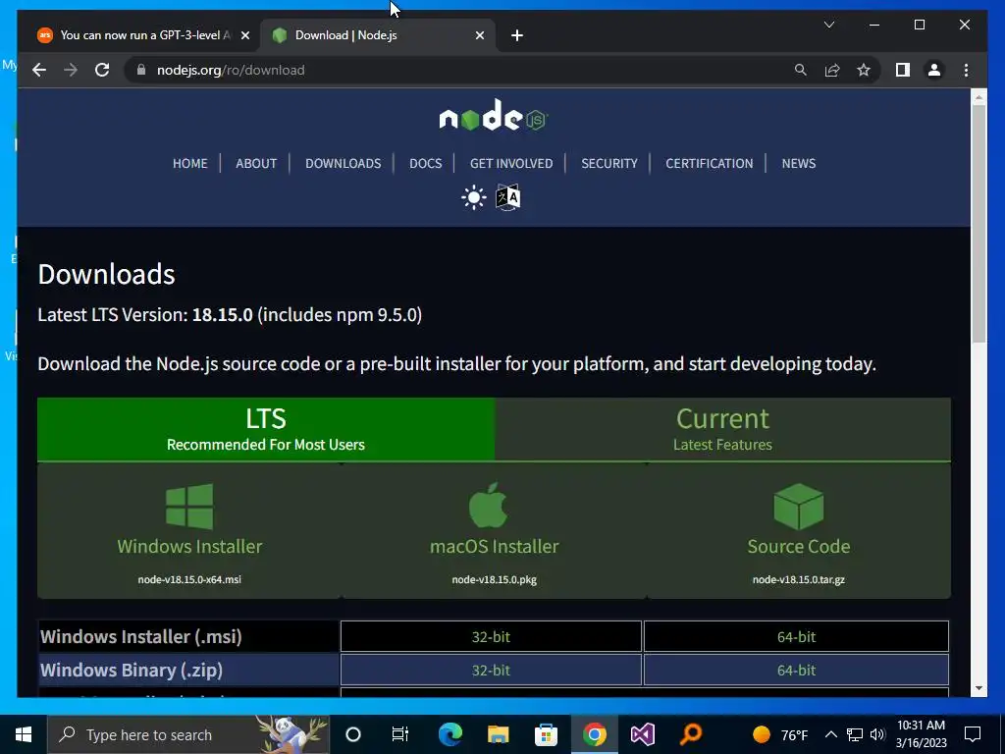The height and width of the screenshot is (754, 1005).
Task: Click 32-bit in Windows Binary (.zip) row
Action: coord(491,670)
